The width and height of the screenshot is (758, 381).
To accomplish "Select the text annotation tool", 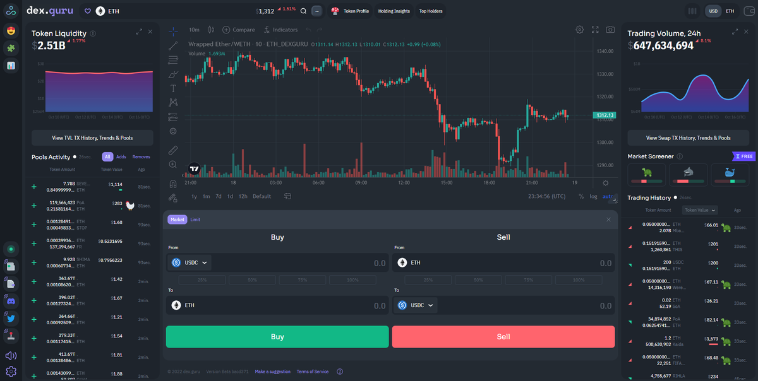I will tap(173, 89).
